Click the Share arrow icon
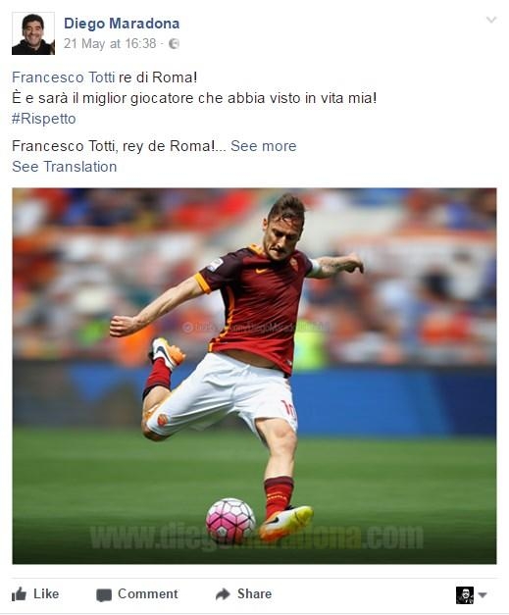 [223, 594]
